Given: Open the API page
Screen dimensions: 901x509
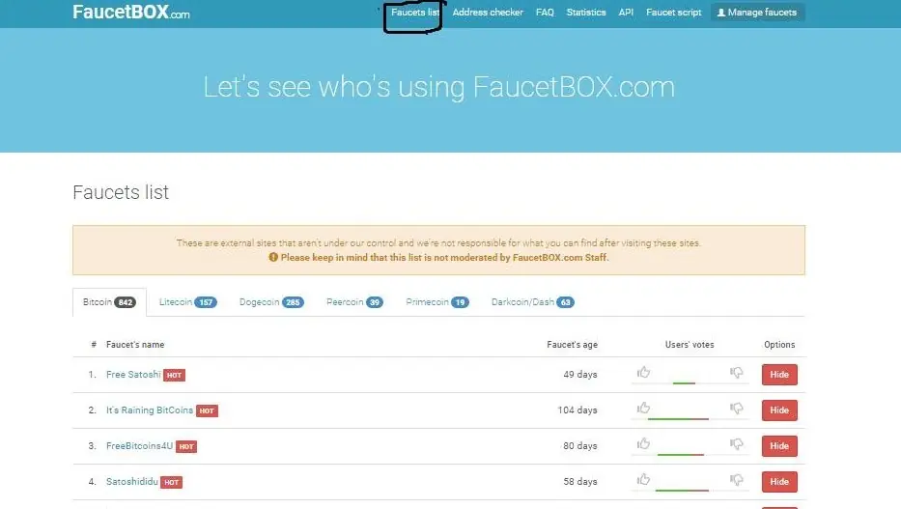Looking at the screenshot, I should [626, 12].
